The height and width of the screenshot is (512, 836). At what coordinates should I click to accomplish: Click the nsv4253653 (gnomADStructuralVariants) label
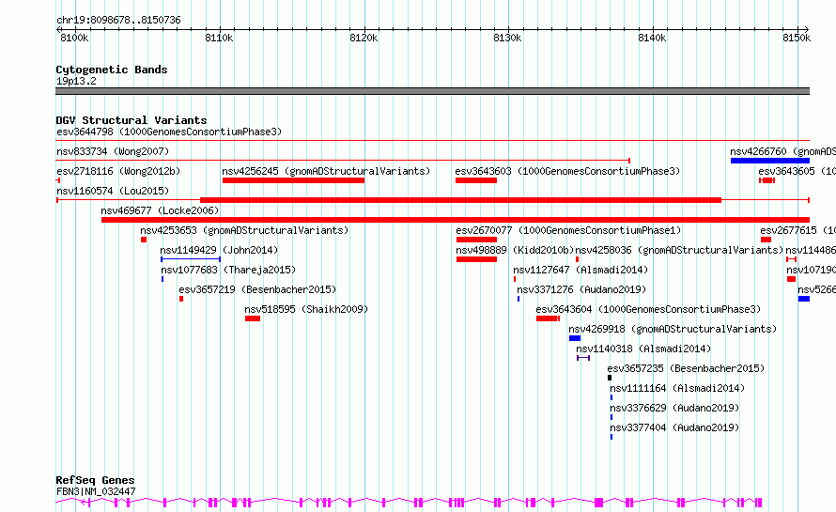pos(244,230)
